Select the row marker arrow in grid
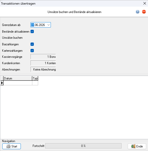 (x=2, y=83)
